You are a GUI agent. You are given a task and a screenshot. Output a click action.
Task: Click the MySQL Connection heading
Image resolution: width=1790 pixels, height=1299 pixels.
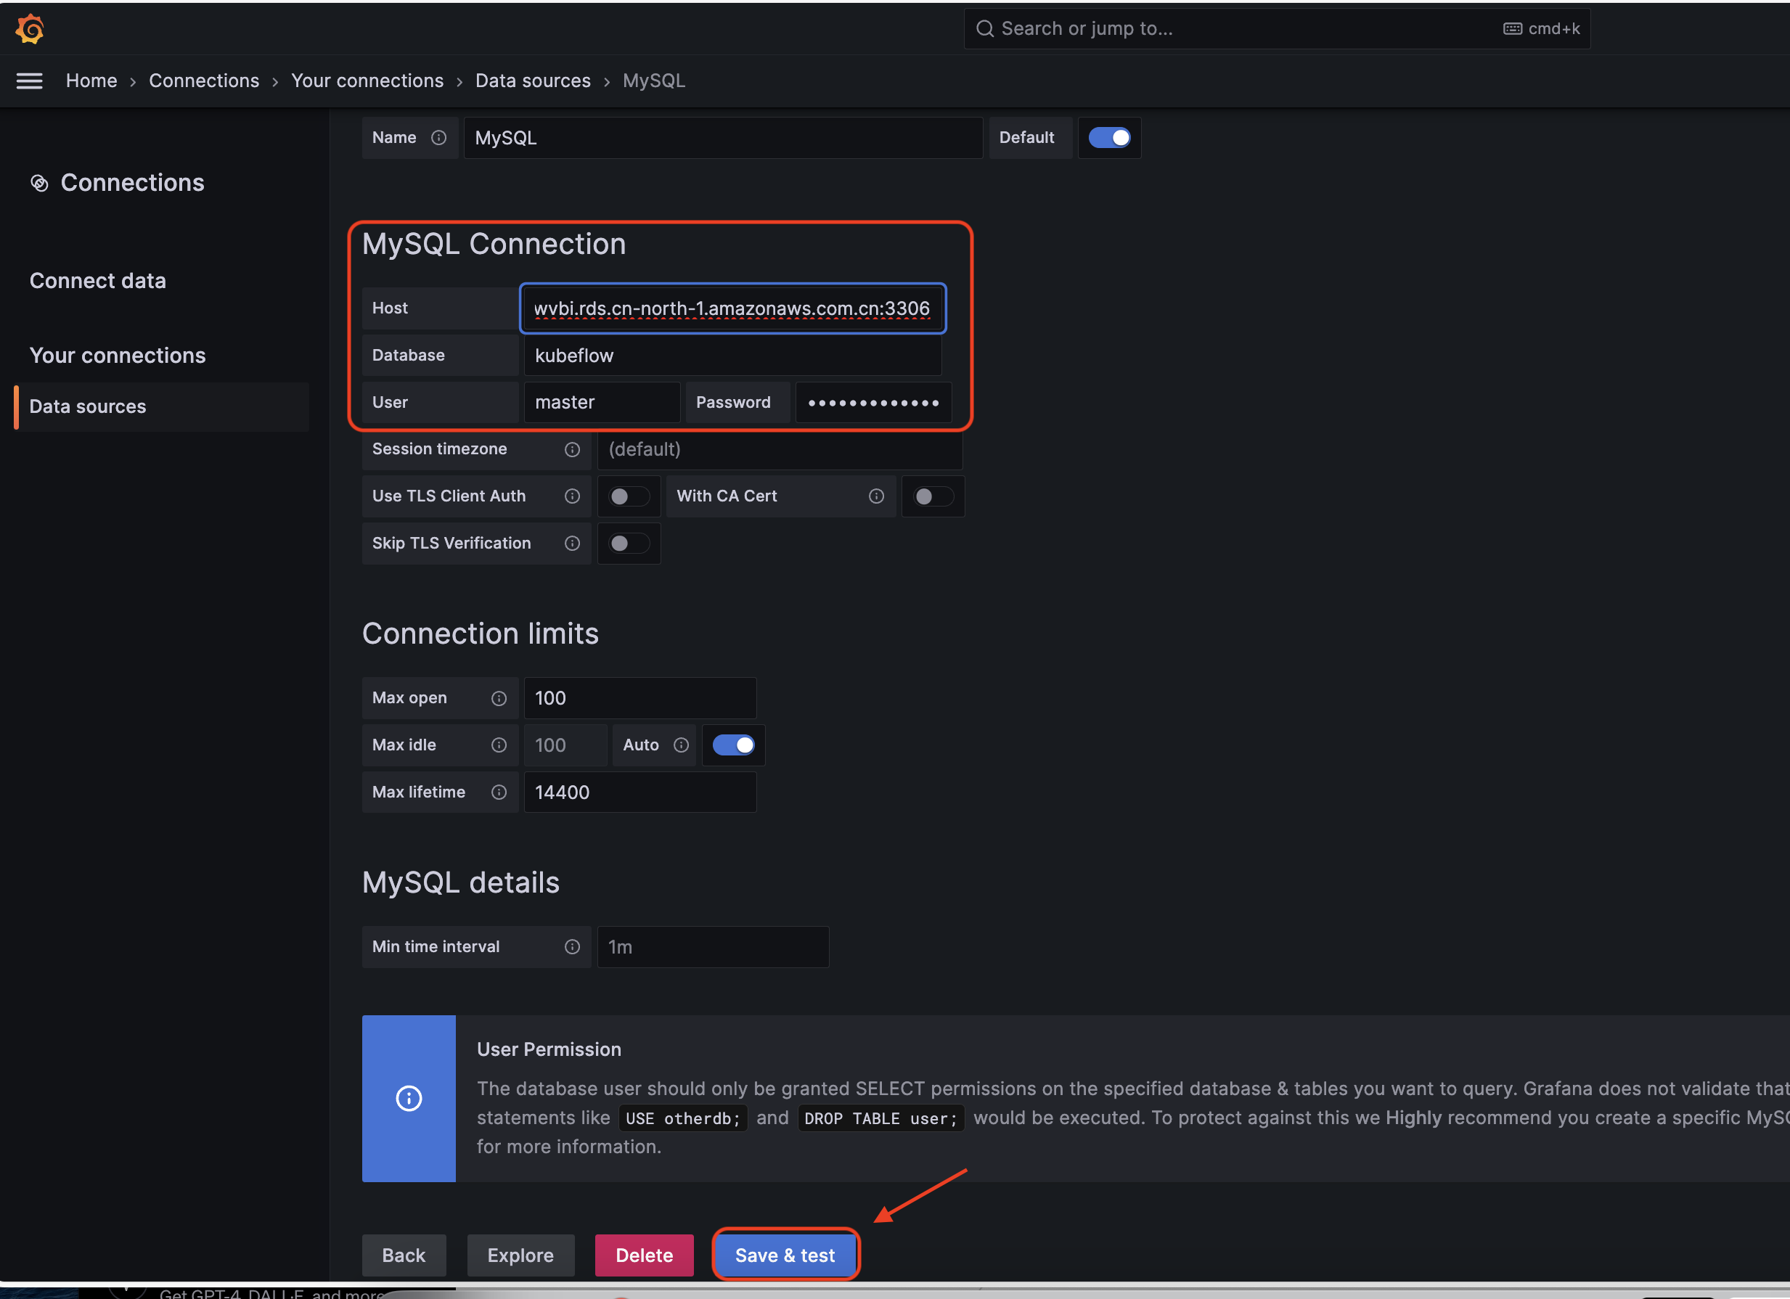point(494,244)
